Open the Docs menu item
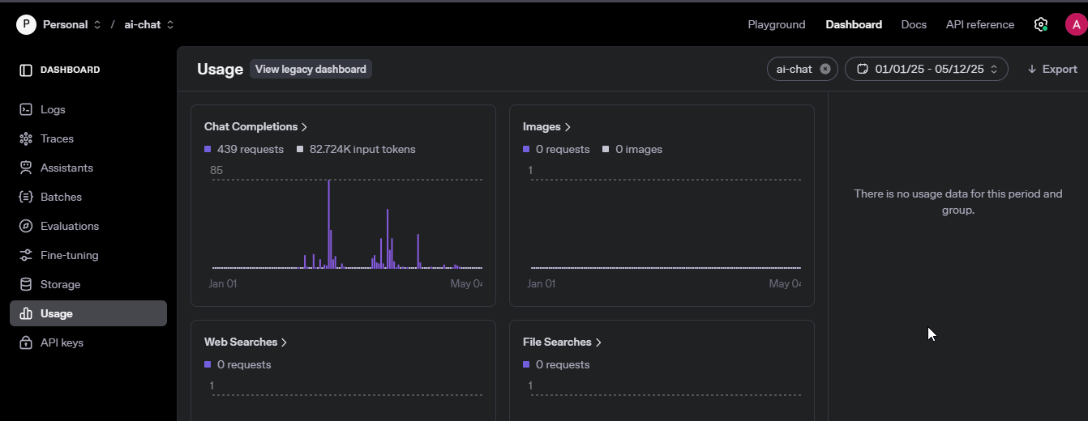 [x=913, y=24]
